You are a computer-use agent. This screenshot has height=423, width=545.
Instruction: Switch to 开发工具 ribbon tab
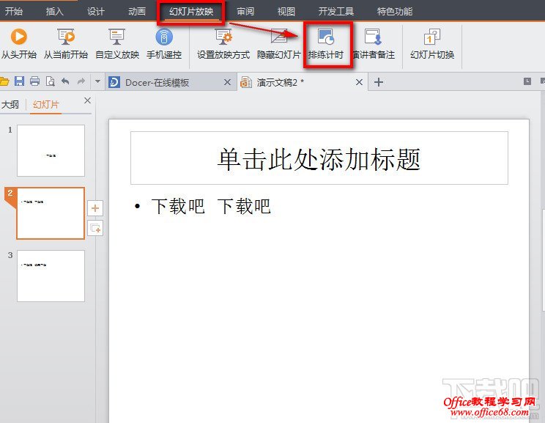click(x=335, y=11)
